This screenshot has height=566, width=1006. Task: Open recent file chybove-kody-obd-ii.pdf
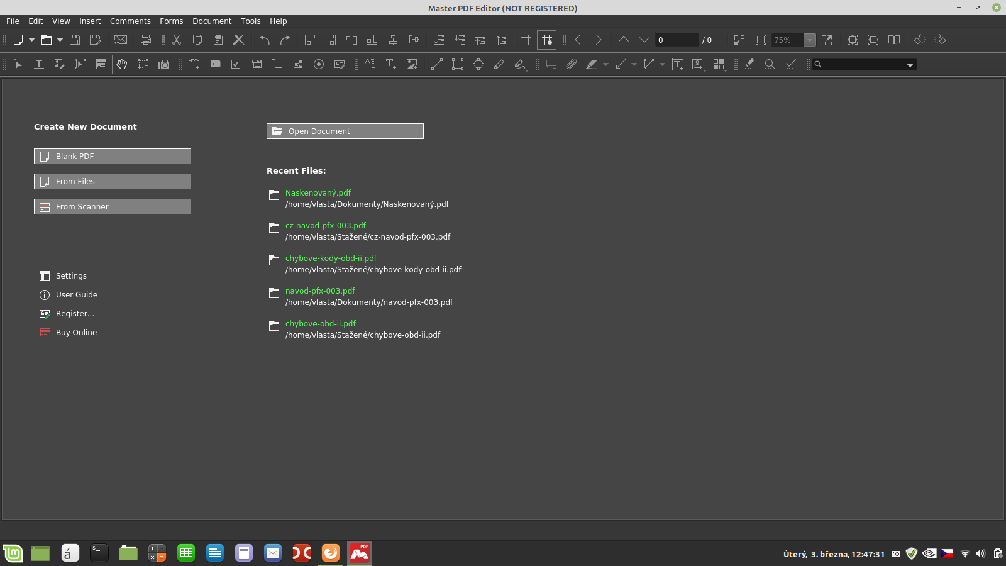click(x=331, y=258)
